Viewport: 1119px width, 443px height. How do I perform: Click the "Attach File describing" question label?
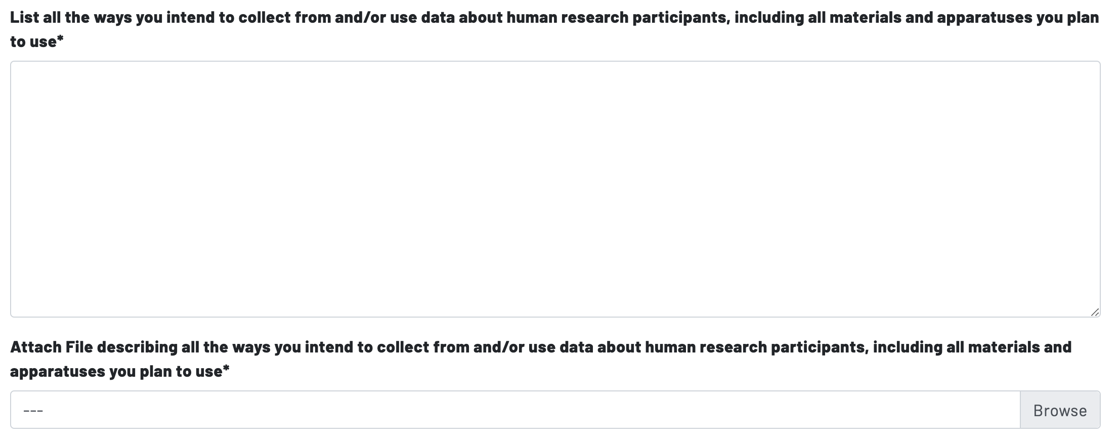[x=541, y=347]
